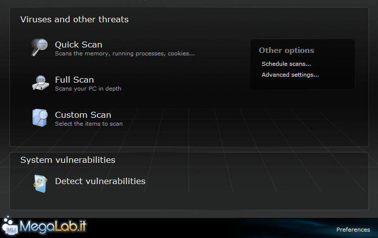This screenshot has height=238, width=378.
Task: Click 'Scans the memory, running processes' description
Action: tap(125, 53)
